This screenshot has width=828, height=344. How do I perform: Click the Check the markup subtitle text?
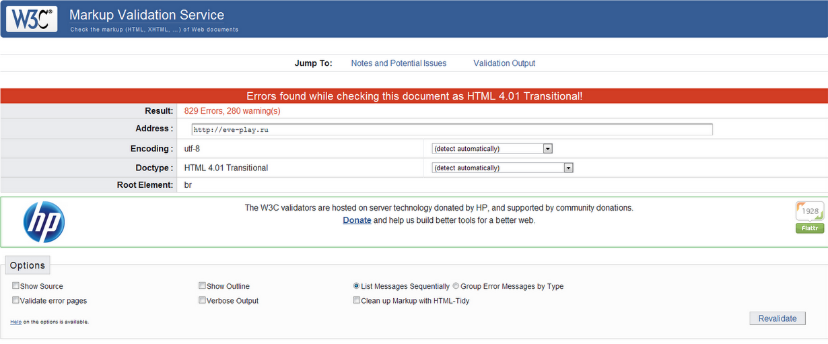click(154, 30)
